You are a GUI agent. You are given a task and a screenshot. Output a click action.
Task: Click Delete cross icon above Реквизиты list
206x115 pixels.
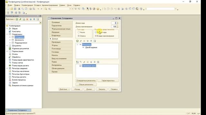coord(84,41)
